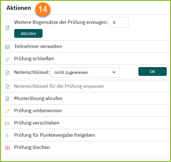Choose Prüfung schließen from the actions list
The height and width of the screenshot is (162, 171).
point(34,59)
